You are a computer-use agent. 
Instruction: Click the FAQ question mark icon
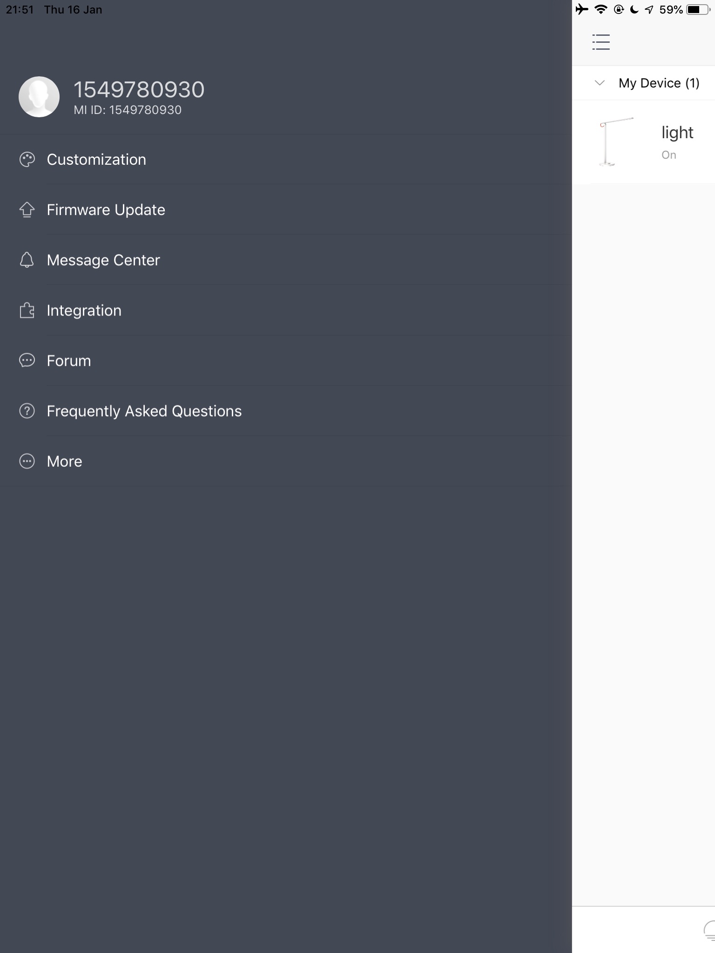27,411
